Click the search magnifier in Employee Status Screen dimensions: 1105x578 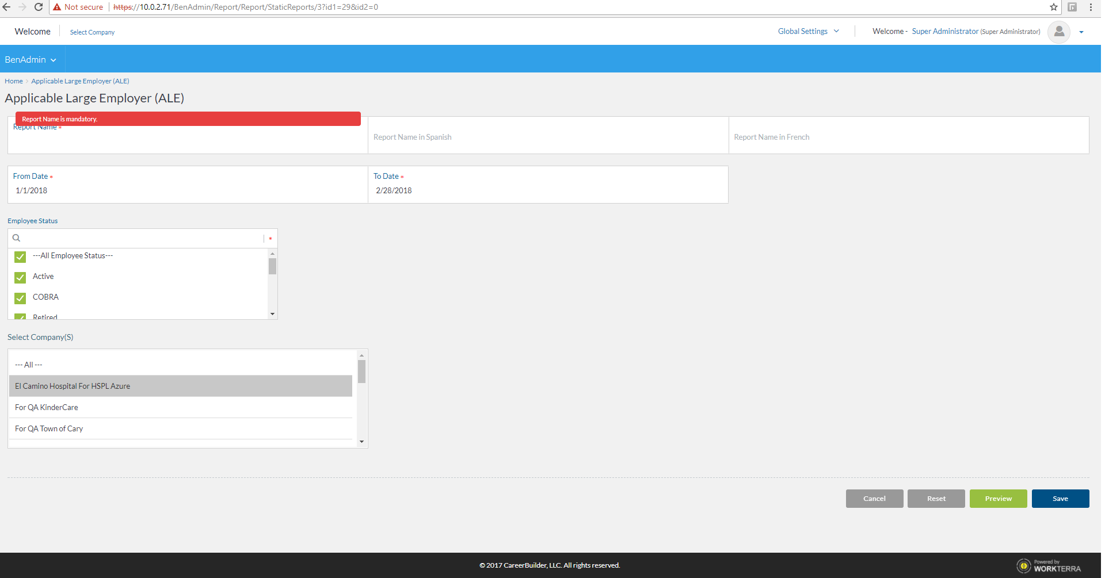(17, 238)
